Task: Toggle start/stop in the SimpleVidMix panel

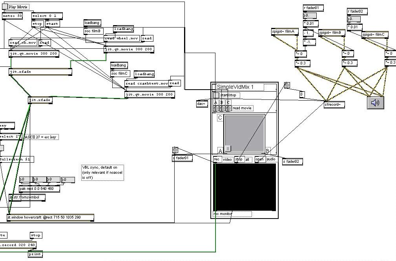Action: point(216,95)
